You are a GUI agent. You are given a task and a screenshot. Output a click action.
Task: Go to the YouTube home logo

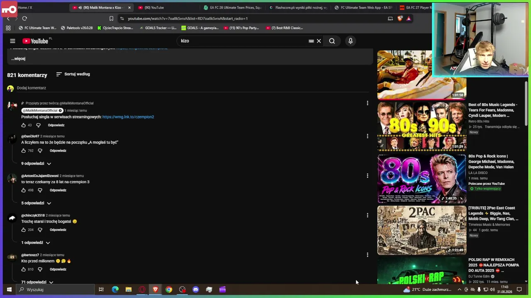[x=35, y=41]
